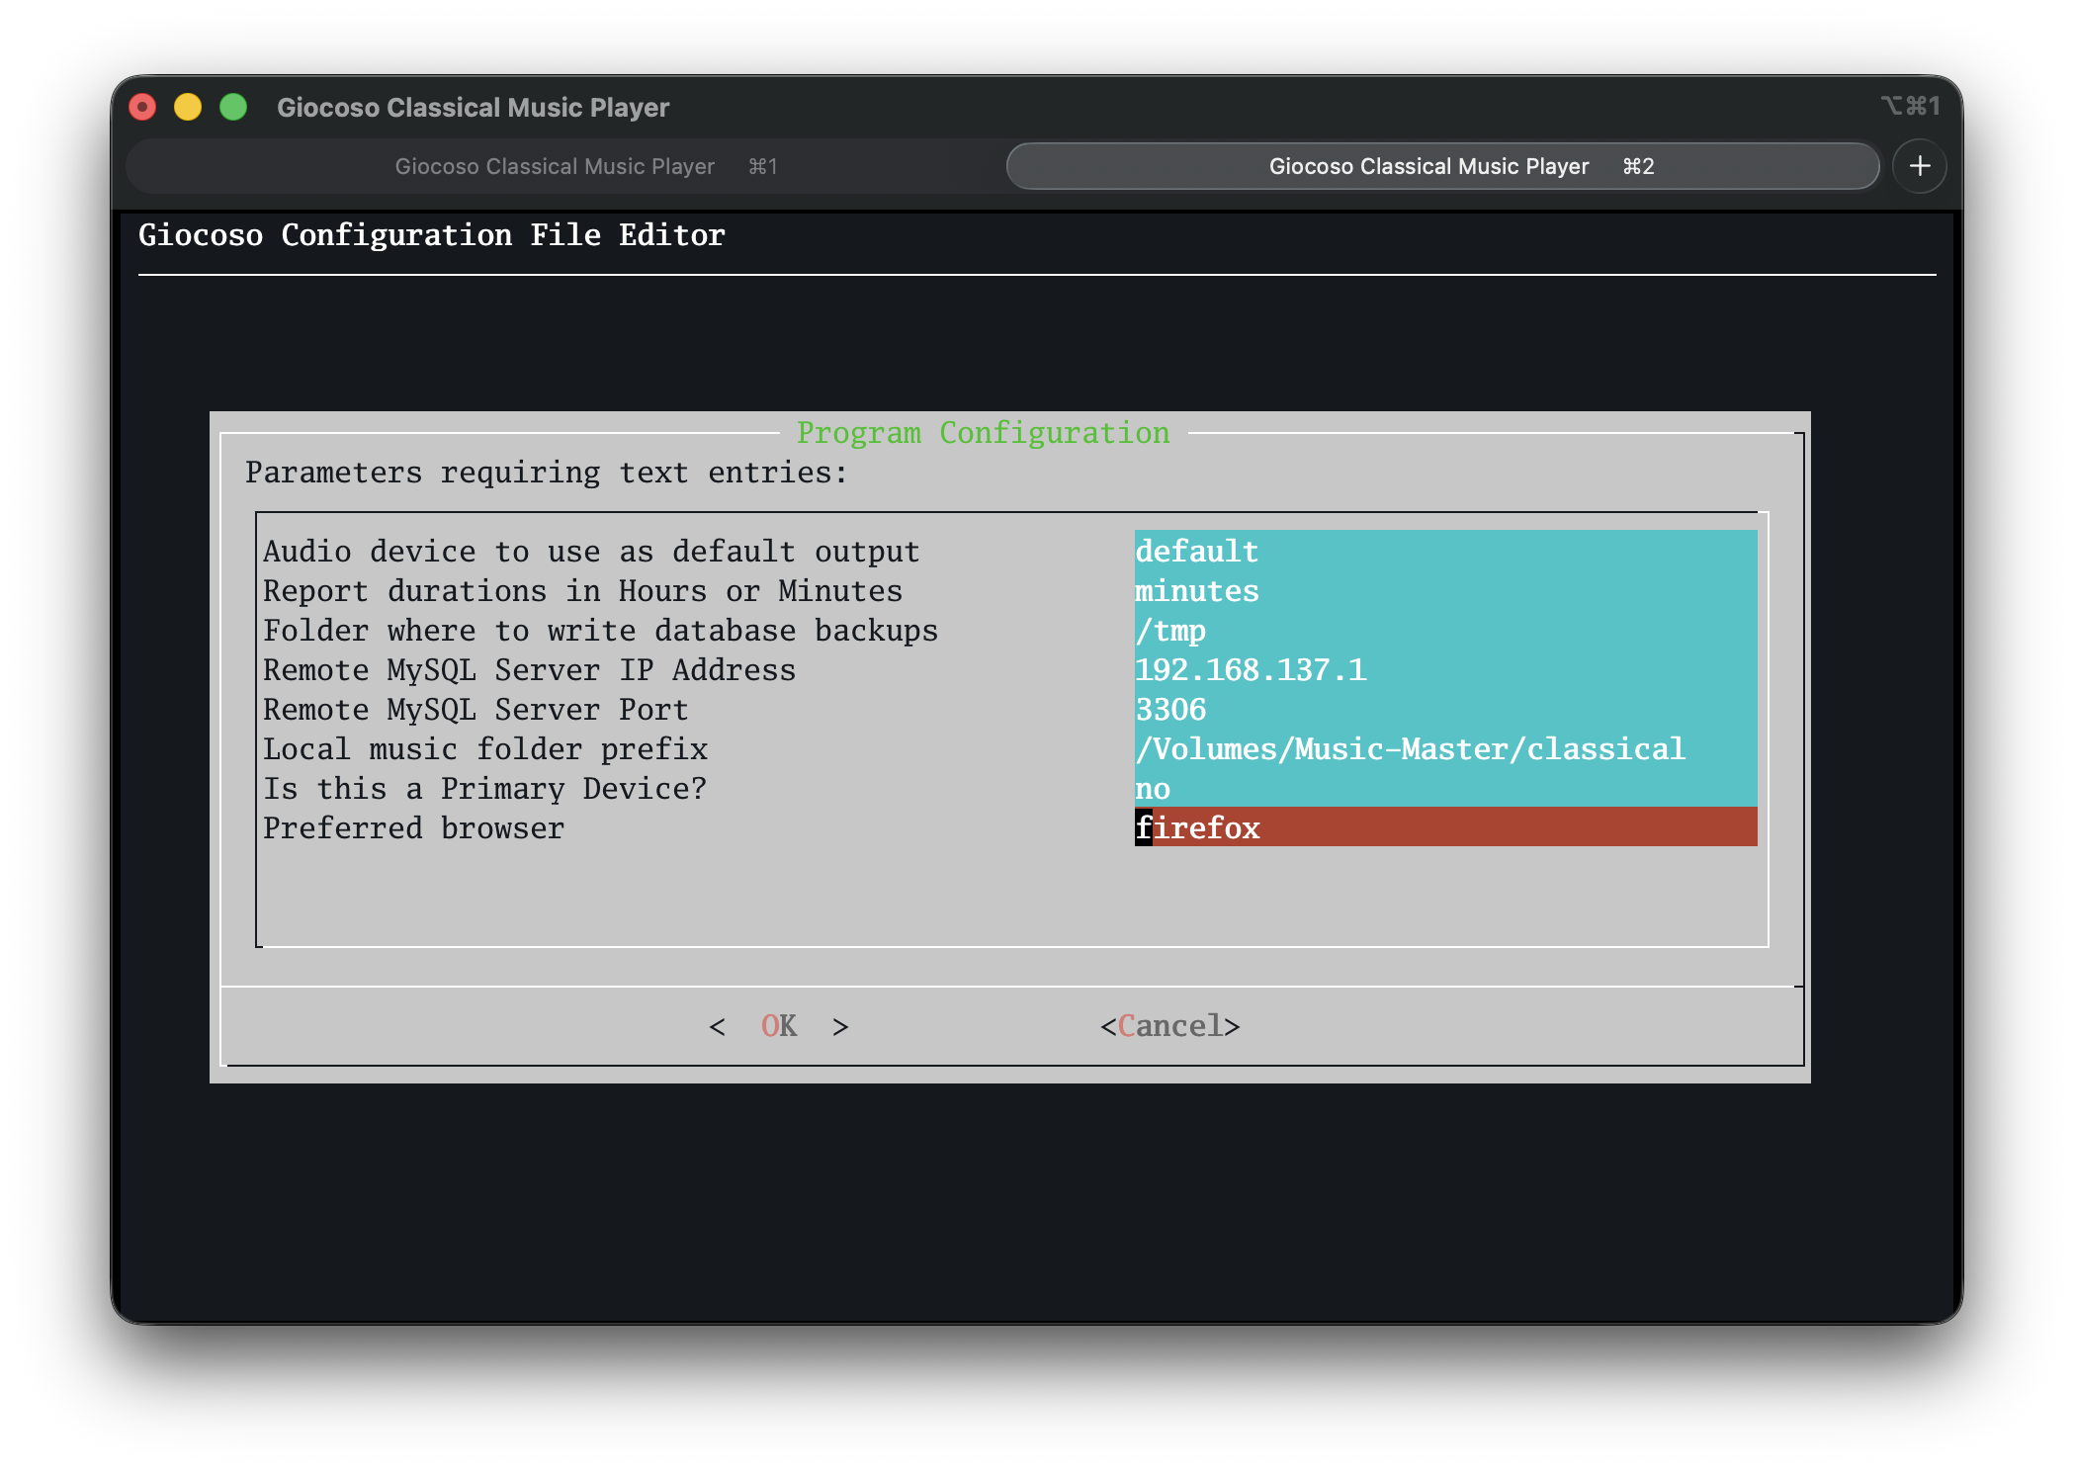Click the 'Local music folder prefix' label
The height and width of the screenshot is (1471, 2074).
484,749
